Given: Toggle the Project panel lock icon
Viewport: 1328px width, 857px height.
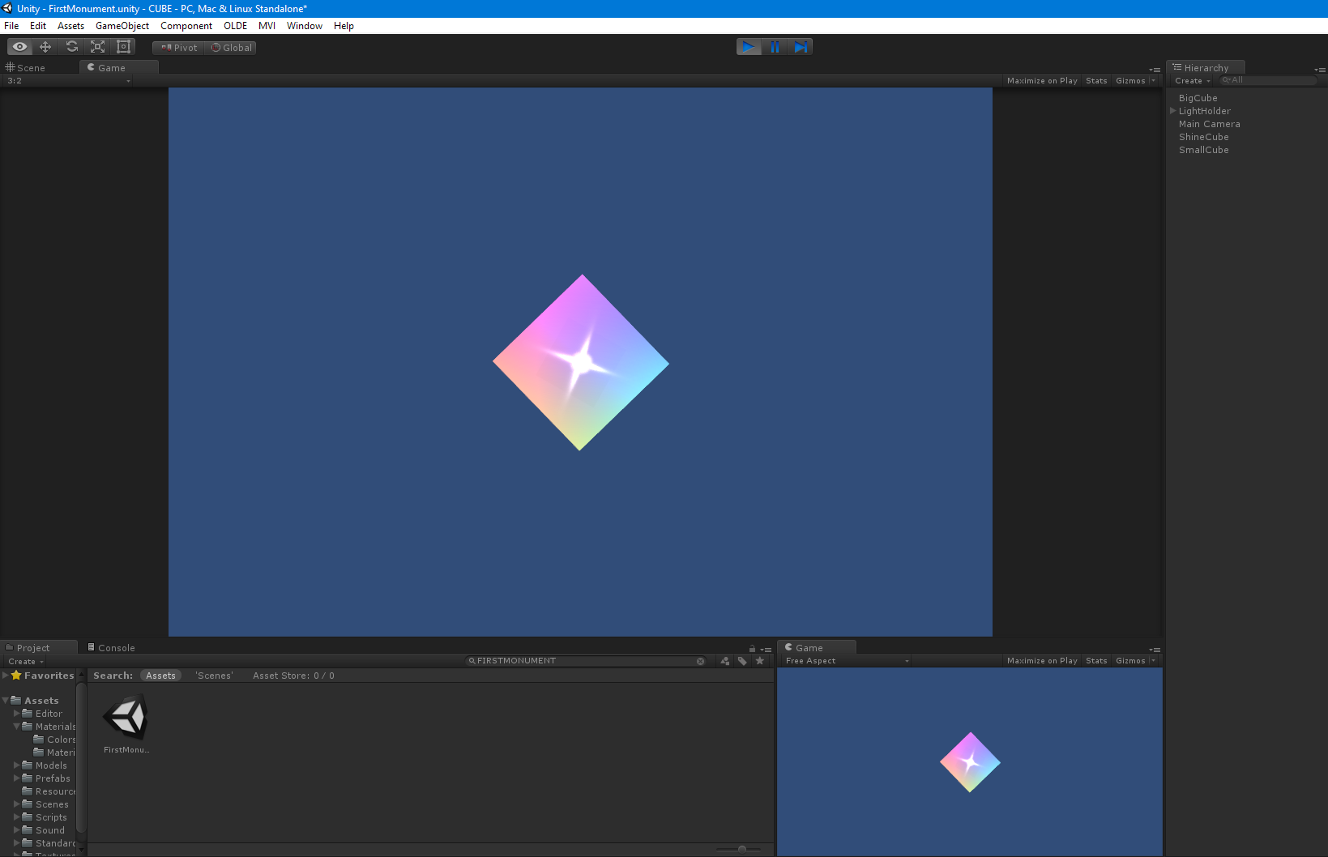Looking at the screenshot, I should point(752,649).
